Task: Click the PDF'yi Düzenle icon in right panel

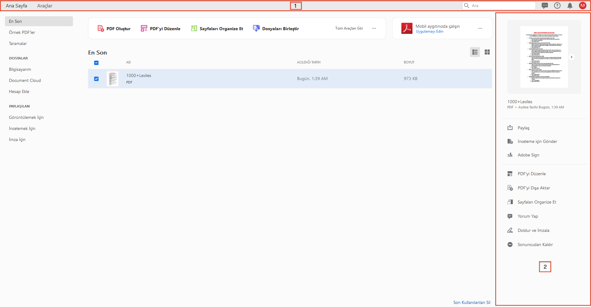Action: click(x=510, y=174)
